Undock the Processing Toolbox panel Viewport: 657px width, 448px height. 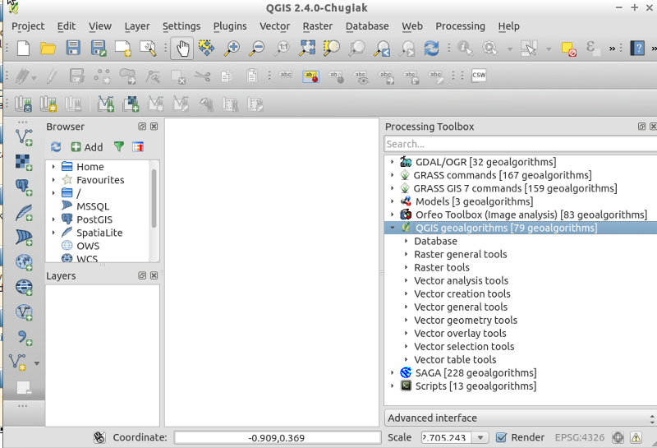(641, 127)
